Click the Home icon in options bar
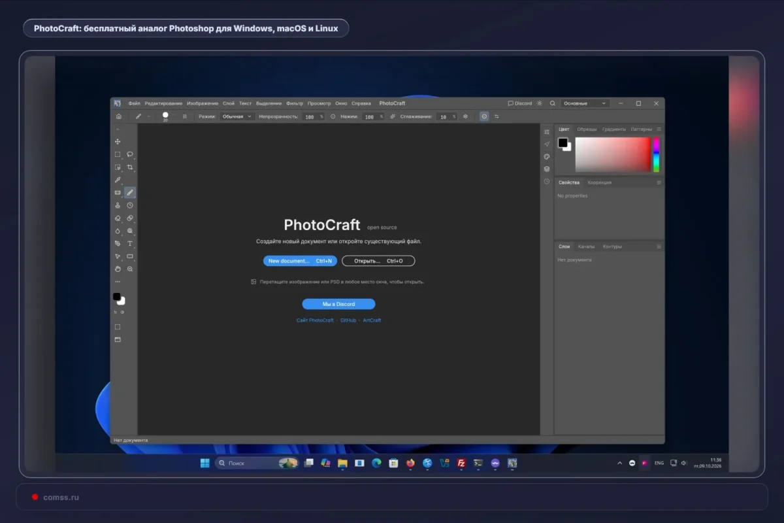 (x=118, y=116)
